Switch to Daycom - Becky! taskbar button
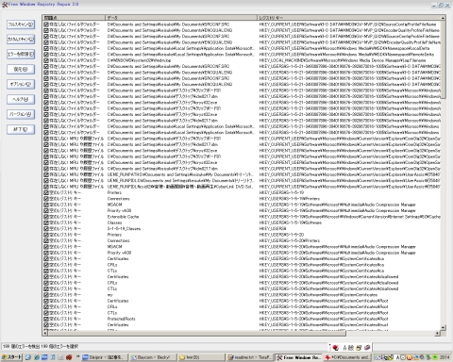453x362 pixels. 152,357
